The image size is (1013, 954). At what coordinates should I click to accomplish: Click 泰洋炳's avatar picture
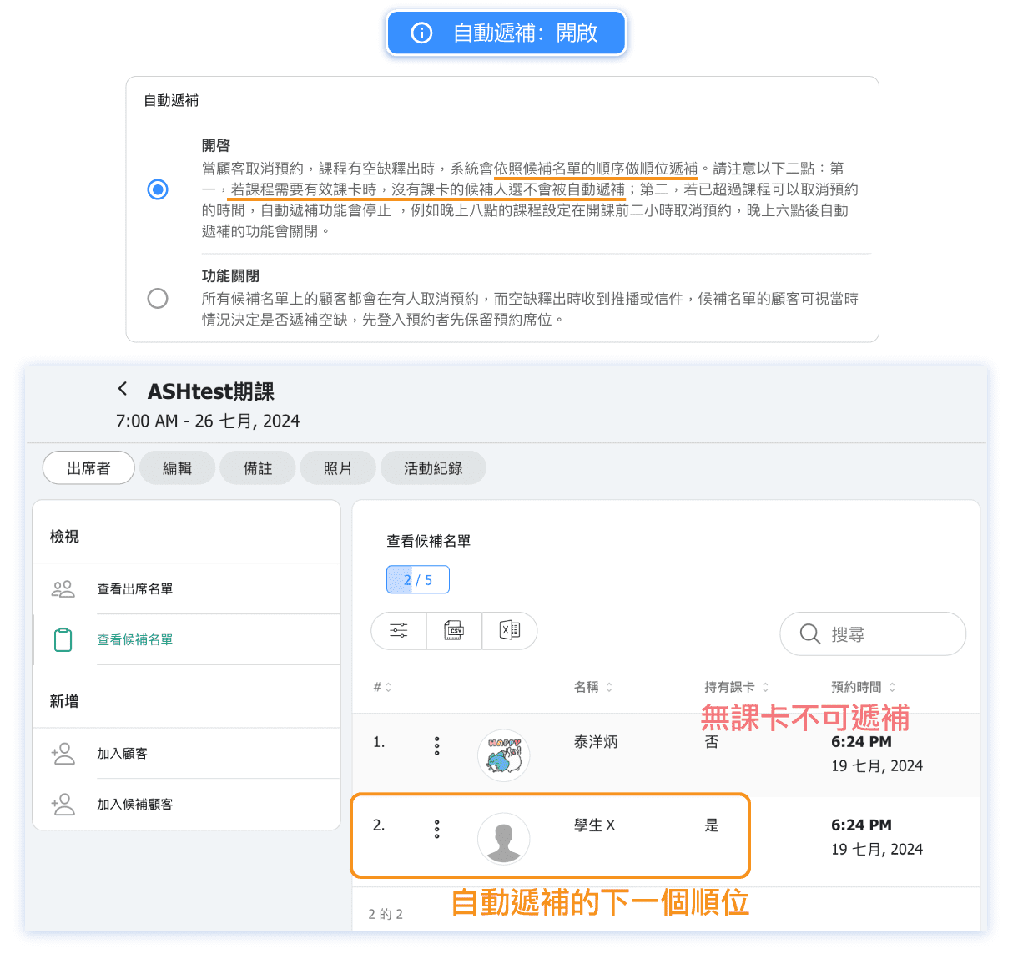(x=503, y=755)
